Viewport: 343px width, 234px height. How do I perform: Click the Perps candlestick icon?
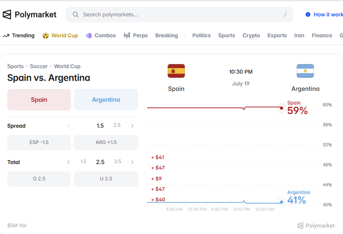click(127, 35)
